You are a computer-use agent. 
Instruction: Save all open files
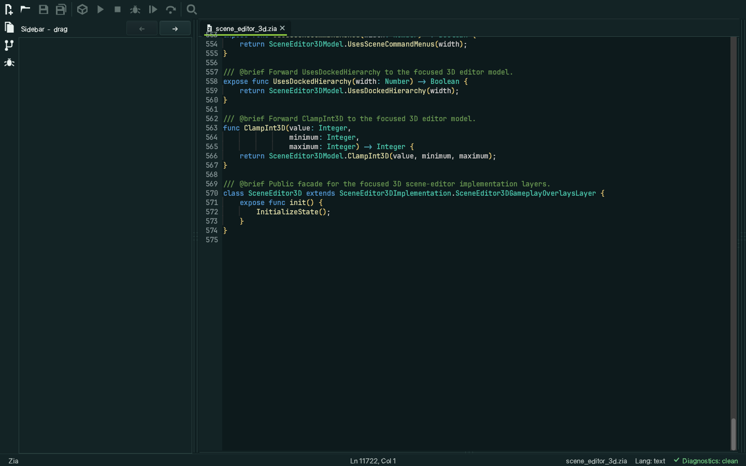[61, 9]
